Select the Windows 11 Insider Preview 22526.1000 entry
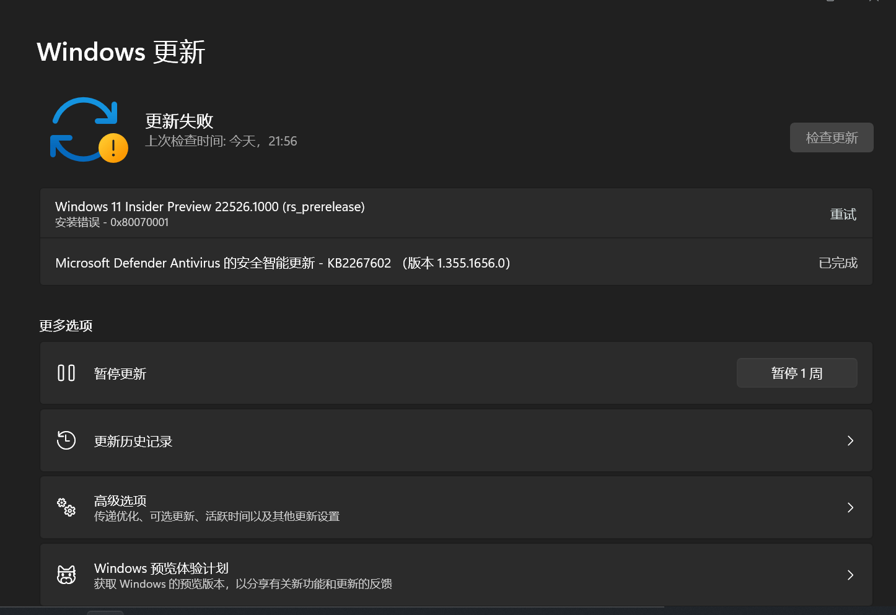 pos(456,213)
